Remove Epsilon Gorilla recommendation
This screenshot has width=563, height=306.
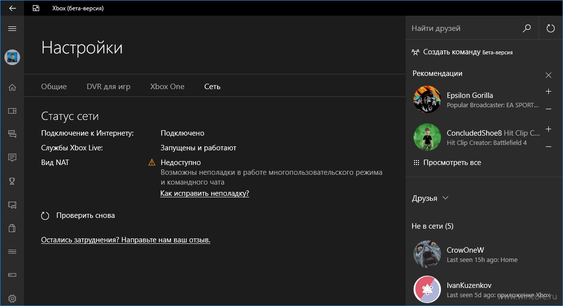point(548,109)
